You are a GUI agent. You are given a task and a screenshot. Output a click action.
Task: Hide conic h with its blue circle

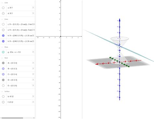(3, 35)
